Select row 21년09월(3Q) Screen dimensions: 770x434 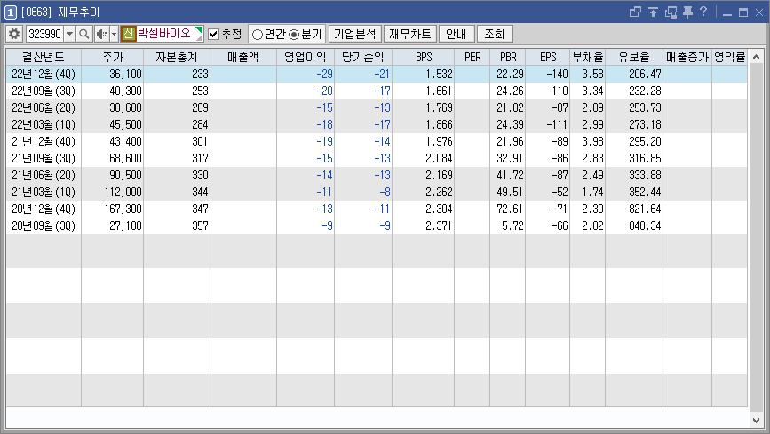[377, 158]
